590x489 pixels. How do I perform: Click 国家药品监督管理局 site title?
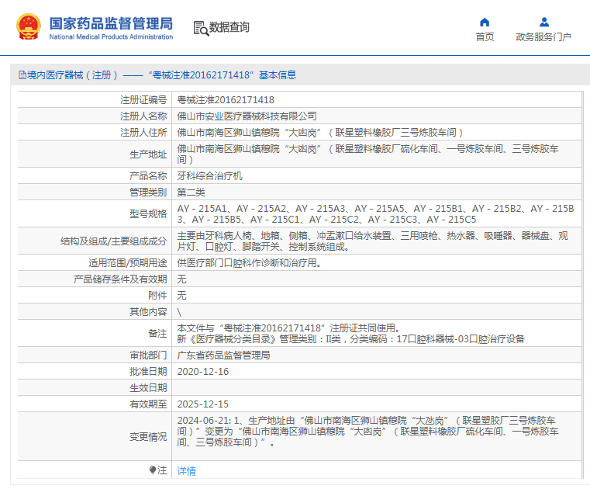pos(111,23)
